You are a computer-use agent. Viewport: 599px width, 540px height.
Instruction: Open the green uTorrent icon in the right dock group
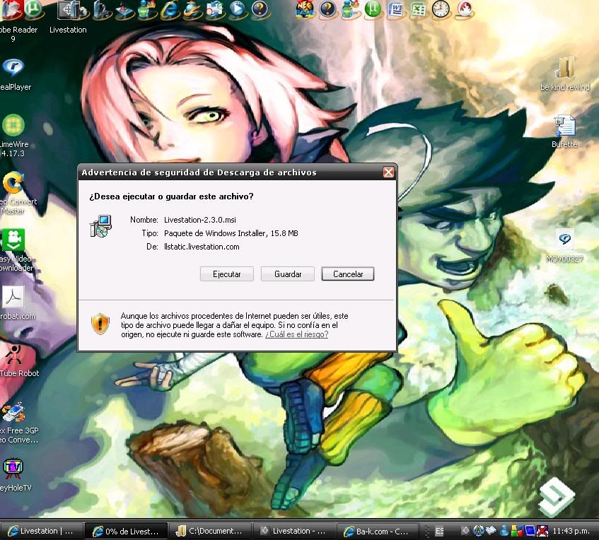[x=373, y=10]
